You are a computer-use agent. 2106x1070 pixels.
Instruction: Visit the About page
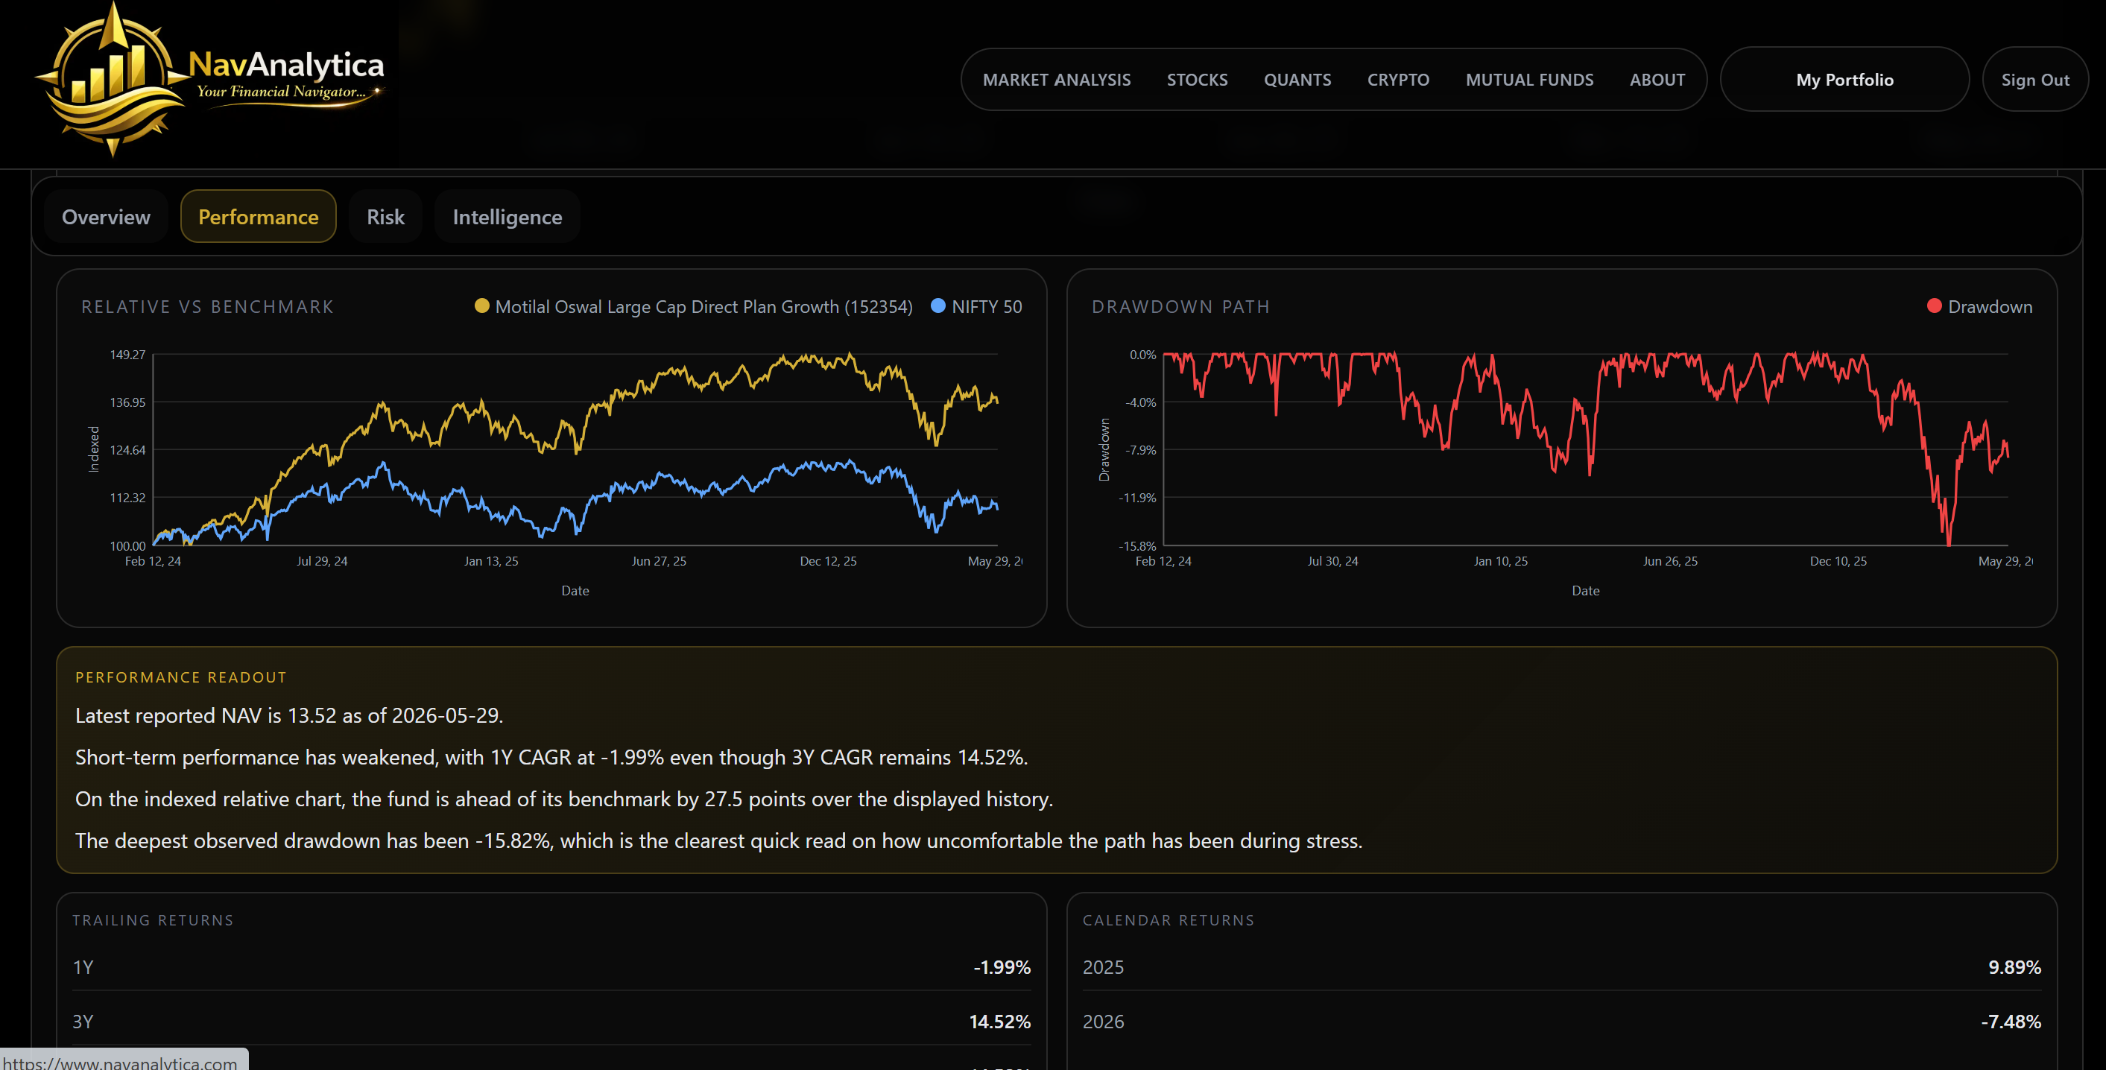click(1657, 79)
